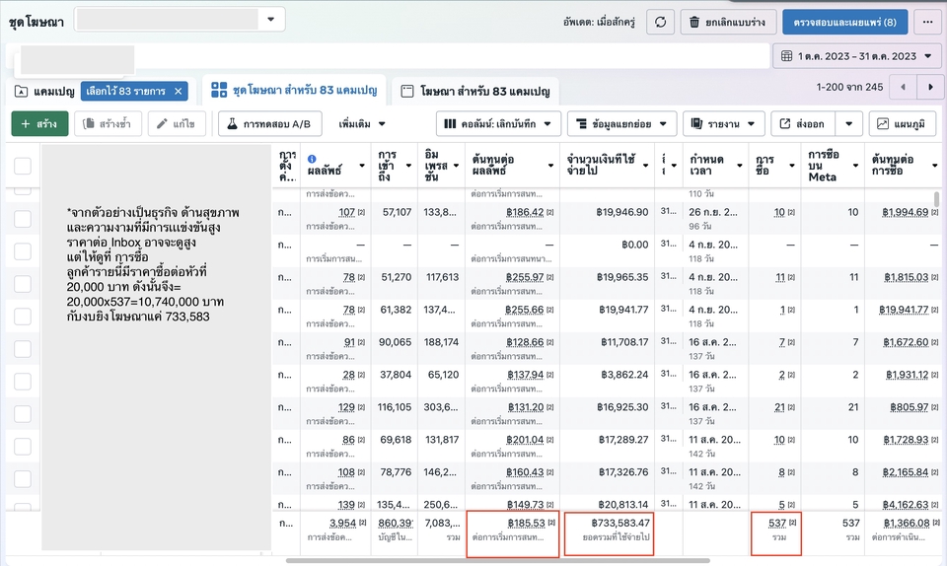Click the refresh icon button
The height and width of the screenshot is (566, 947).
(x=660, y=23)
